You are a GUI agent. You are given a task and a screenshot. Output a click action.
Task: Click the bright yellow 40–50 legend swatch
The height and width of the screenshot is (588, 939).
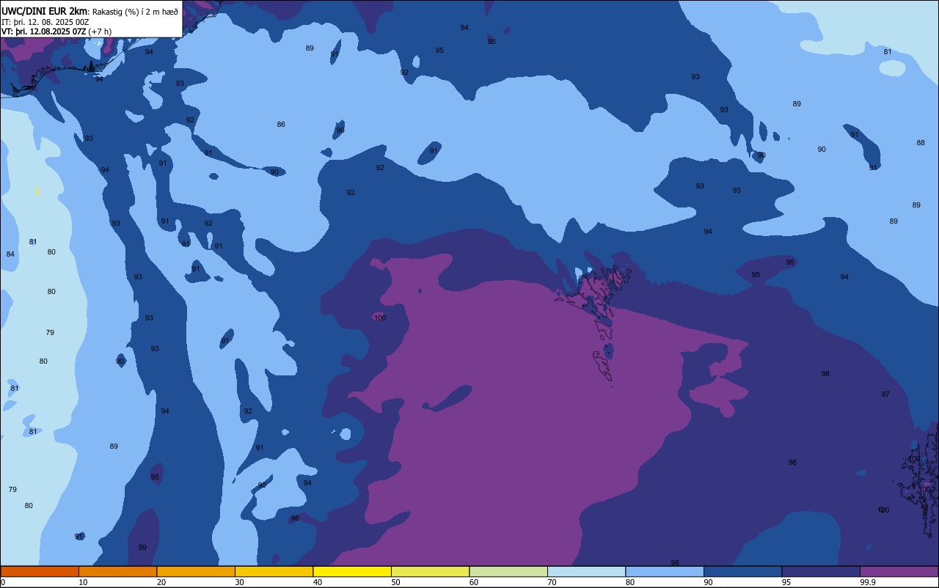(x=352, y=571)
